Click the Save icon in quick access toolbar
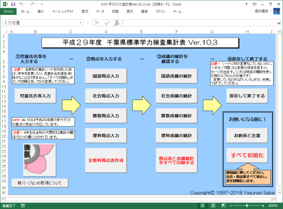283x209 pixels. click(13, 4)
